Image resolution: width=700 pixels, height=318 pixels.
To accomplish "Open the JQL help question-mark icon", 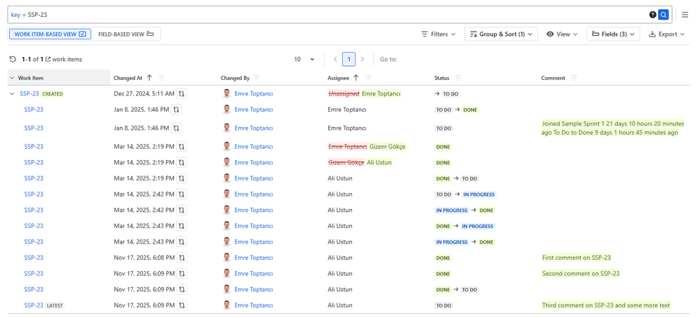I will click(x=653, y=15).
